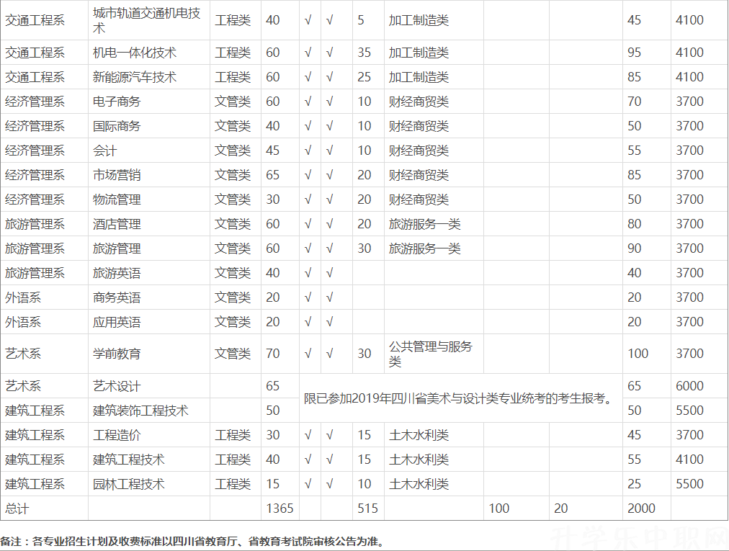Click the 旅游服务一类 cell in 酒店管理 row
The height and width of the screenshot is (551, 729).
point(434,224)
